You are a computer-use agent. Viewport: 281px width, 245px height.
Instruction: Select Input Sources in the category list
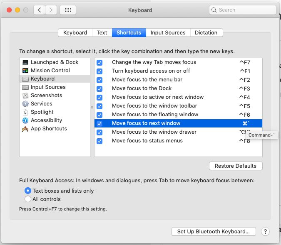pos(55,87)
